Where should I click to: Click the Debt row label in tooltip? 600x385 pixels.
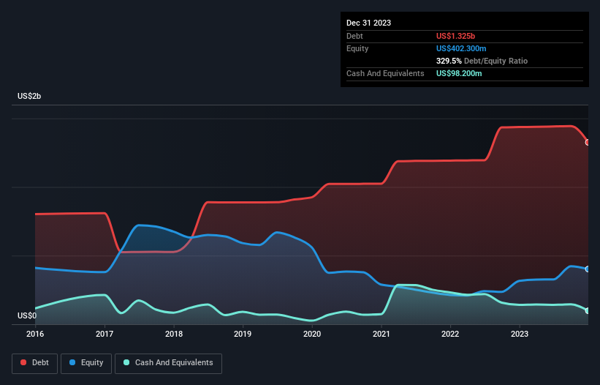[354, 36]
